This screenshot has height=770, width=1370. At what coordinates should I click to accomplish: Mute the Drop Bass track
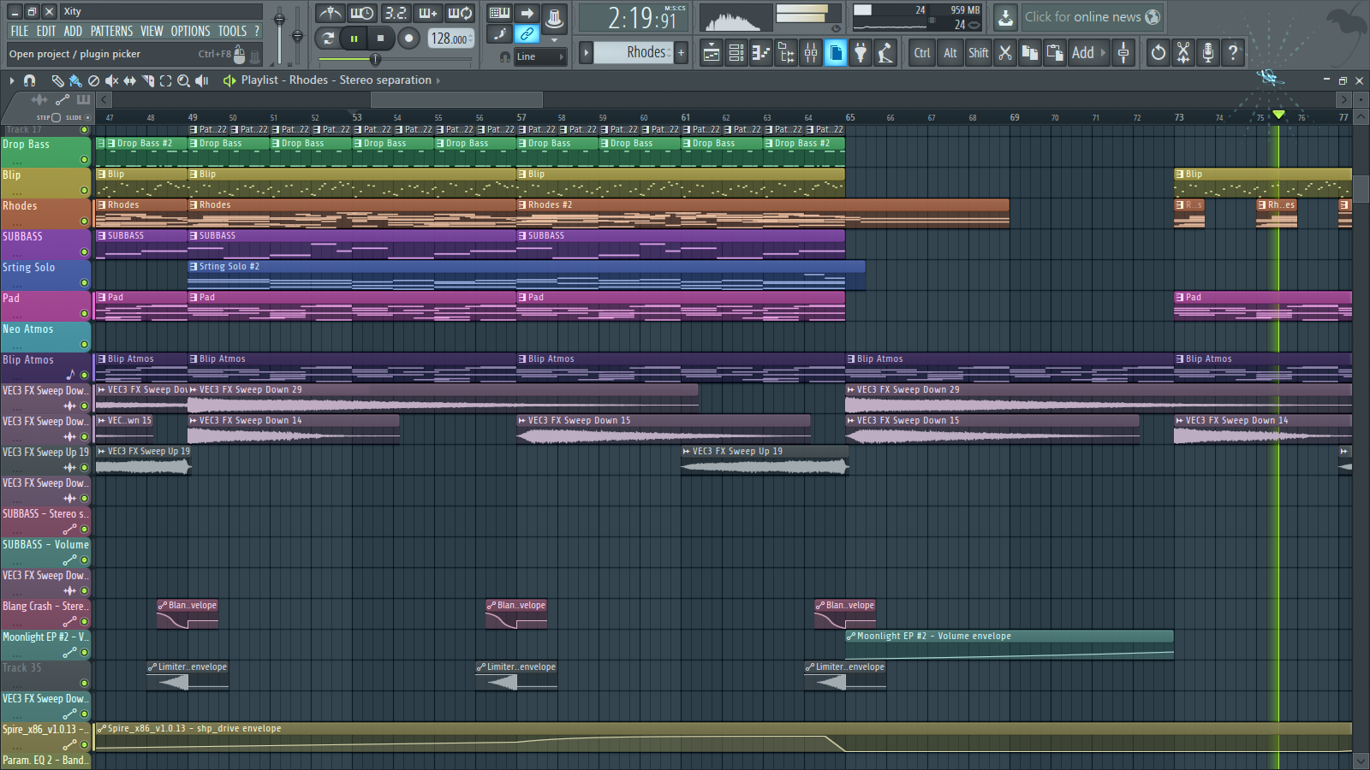(x=84, y=160)
